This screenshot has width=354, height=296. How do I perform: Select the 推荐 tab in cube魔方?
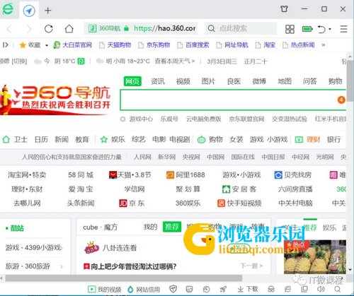tap(171, 227)
